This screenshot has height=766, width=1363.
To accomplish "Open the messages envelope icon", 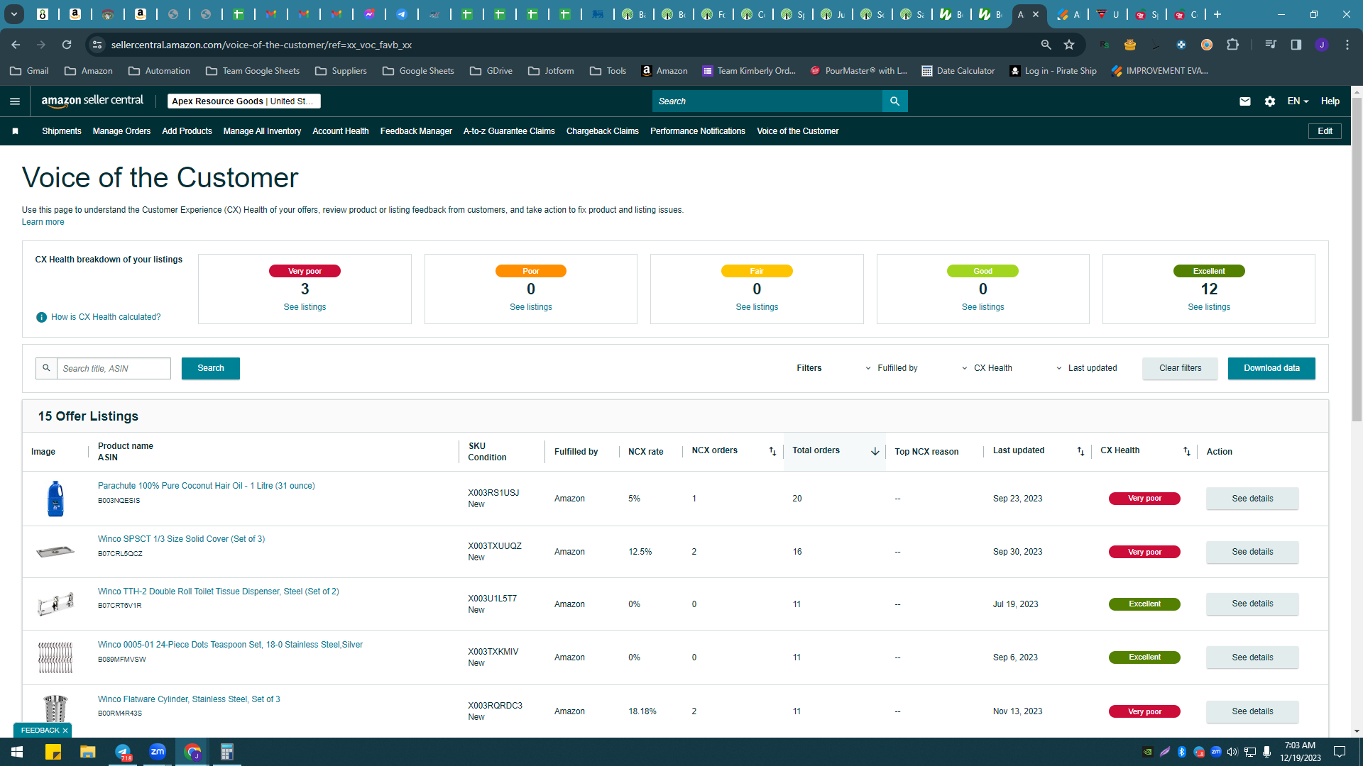I will [1245, 101].
